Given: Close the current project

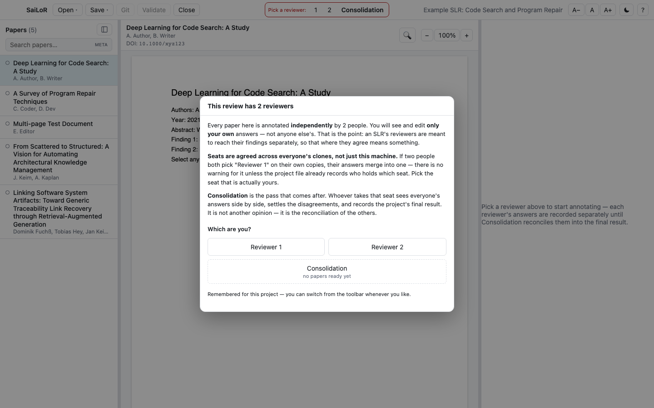Looking at the screenshot, I should (x=187, y=10).
